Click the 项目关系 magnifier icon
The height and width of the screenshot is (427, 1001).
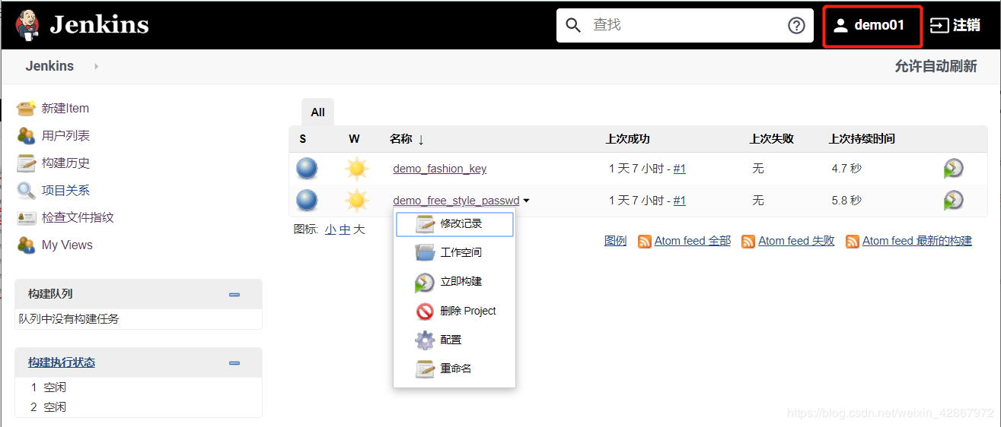tap(27, 190)
